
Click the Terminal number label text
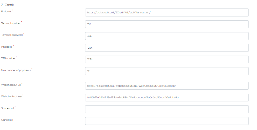pos(11,23)
